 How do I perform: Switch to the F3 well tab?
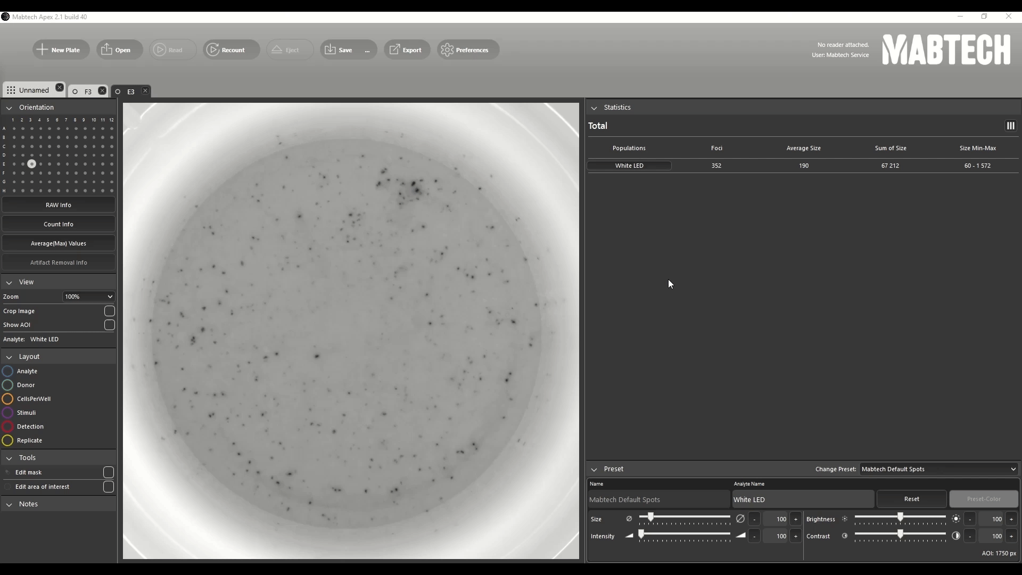pyautogui.click(x=88, y=91)
